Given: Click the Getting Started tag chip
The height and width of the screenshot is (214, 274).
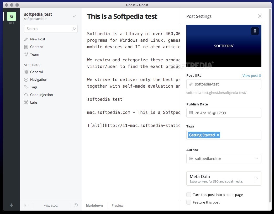Looking at the screenshot, I should [204, 135].
